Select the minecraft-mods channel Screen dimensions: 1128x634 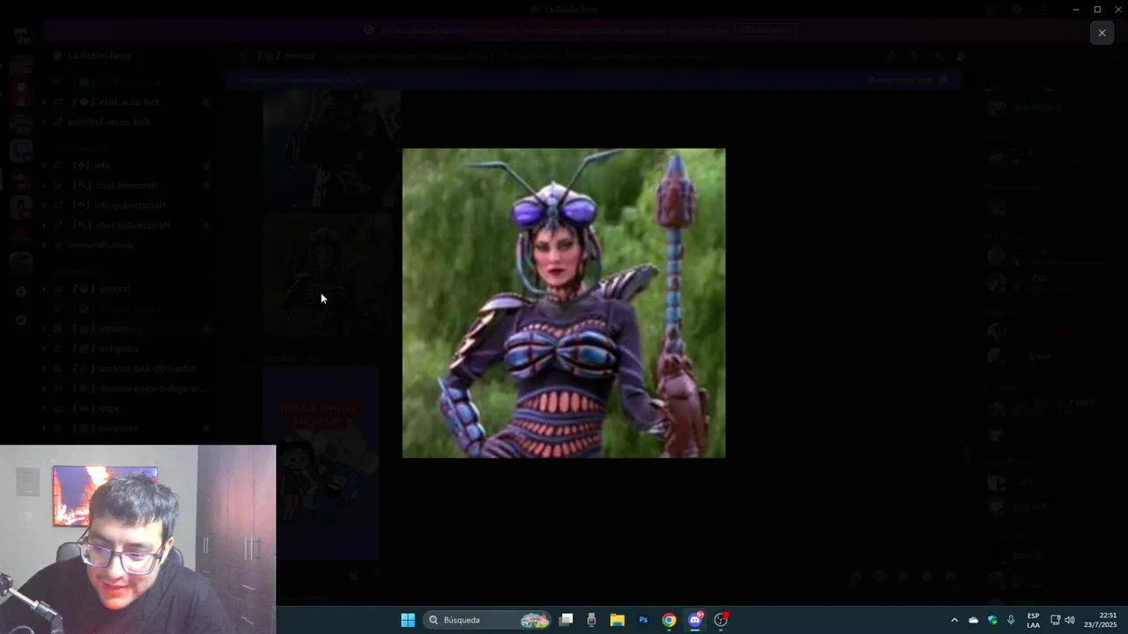(x=130, y=245)
